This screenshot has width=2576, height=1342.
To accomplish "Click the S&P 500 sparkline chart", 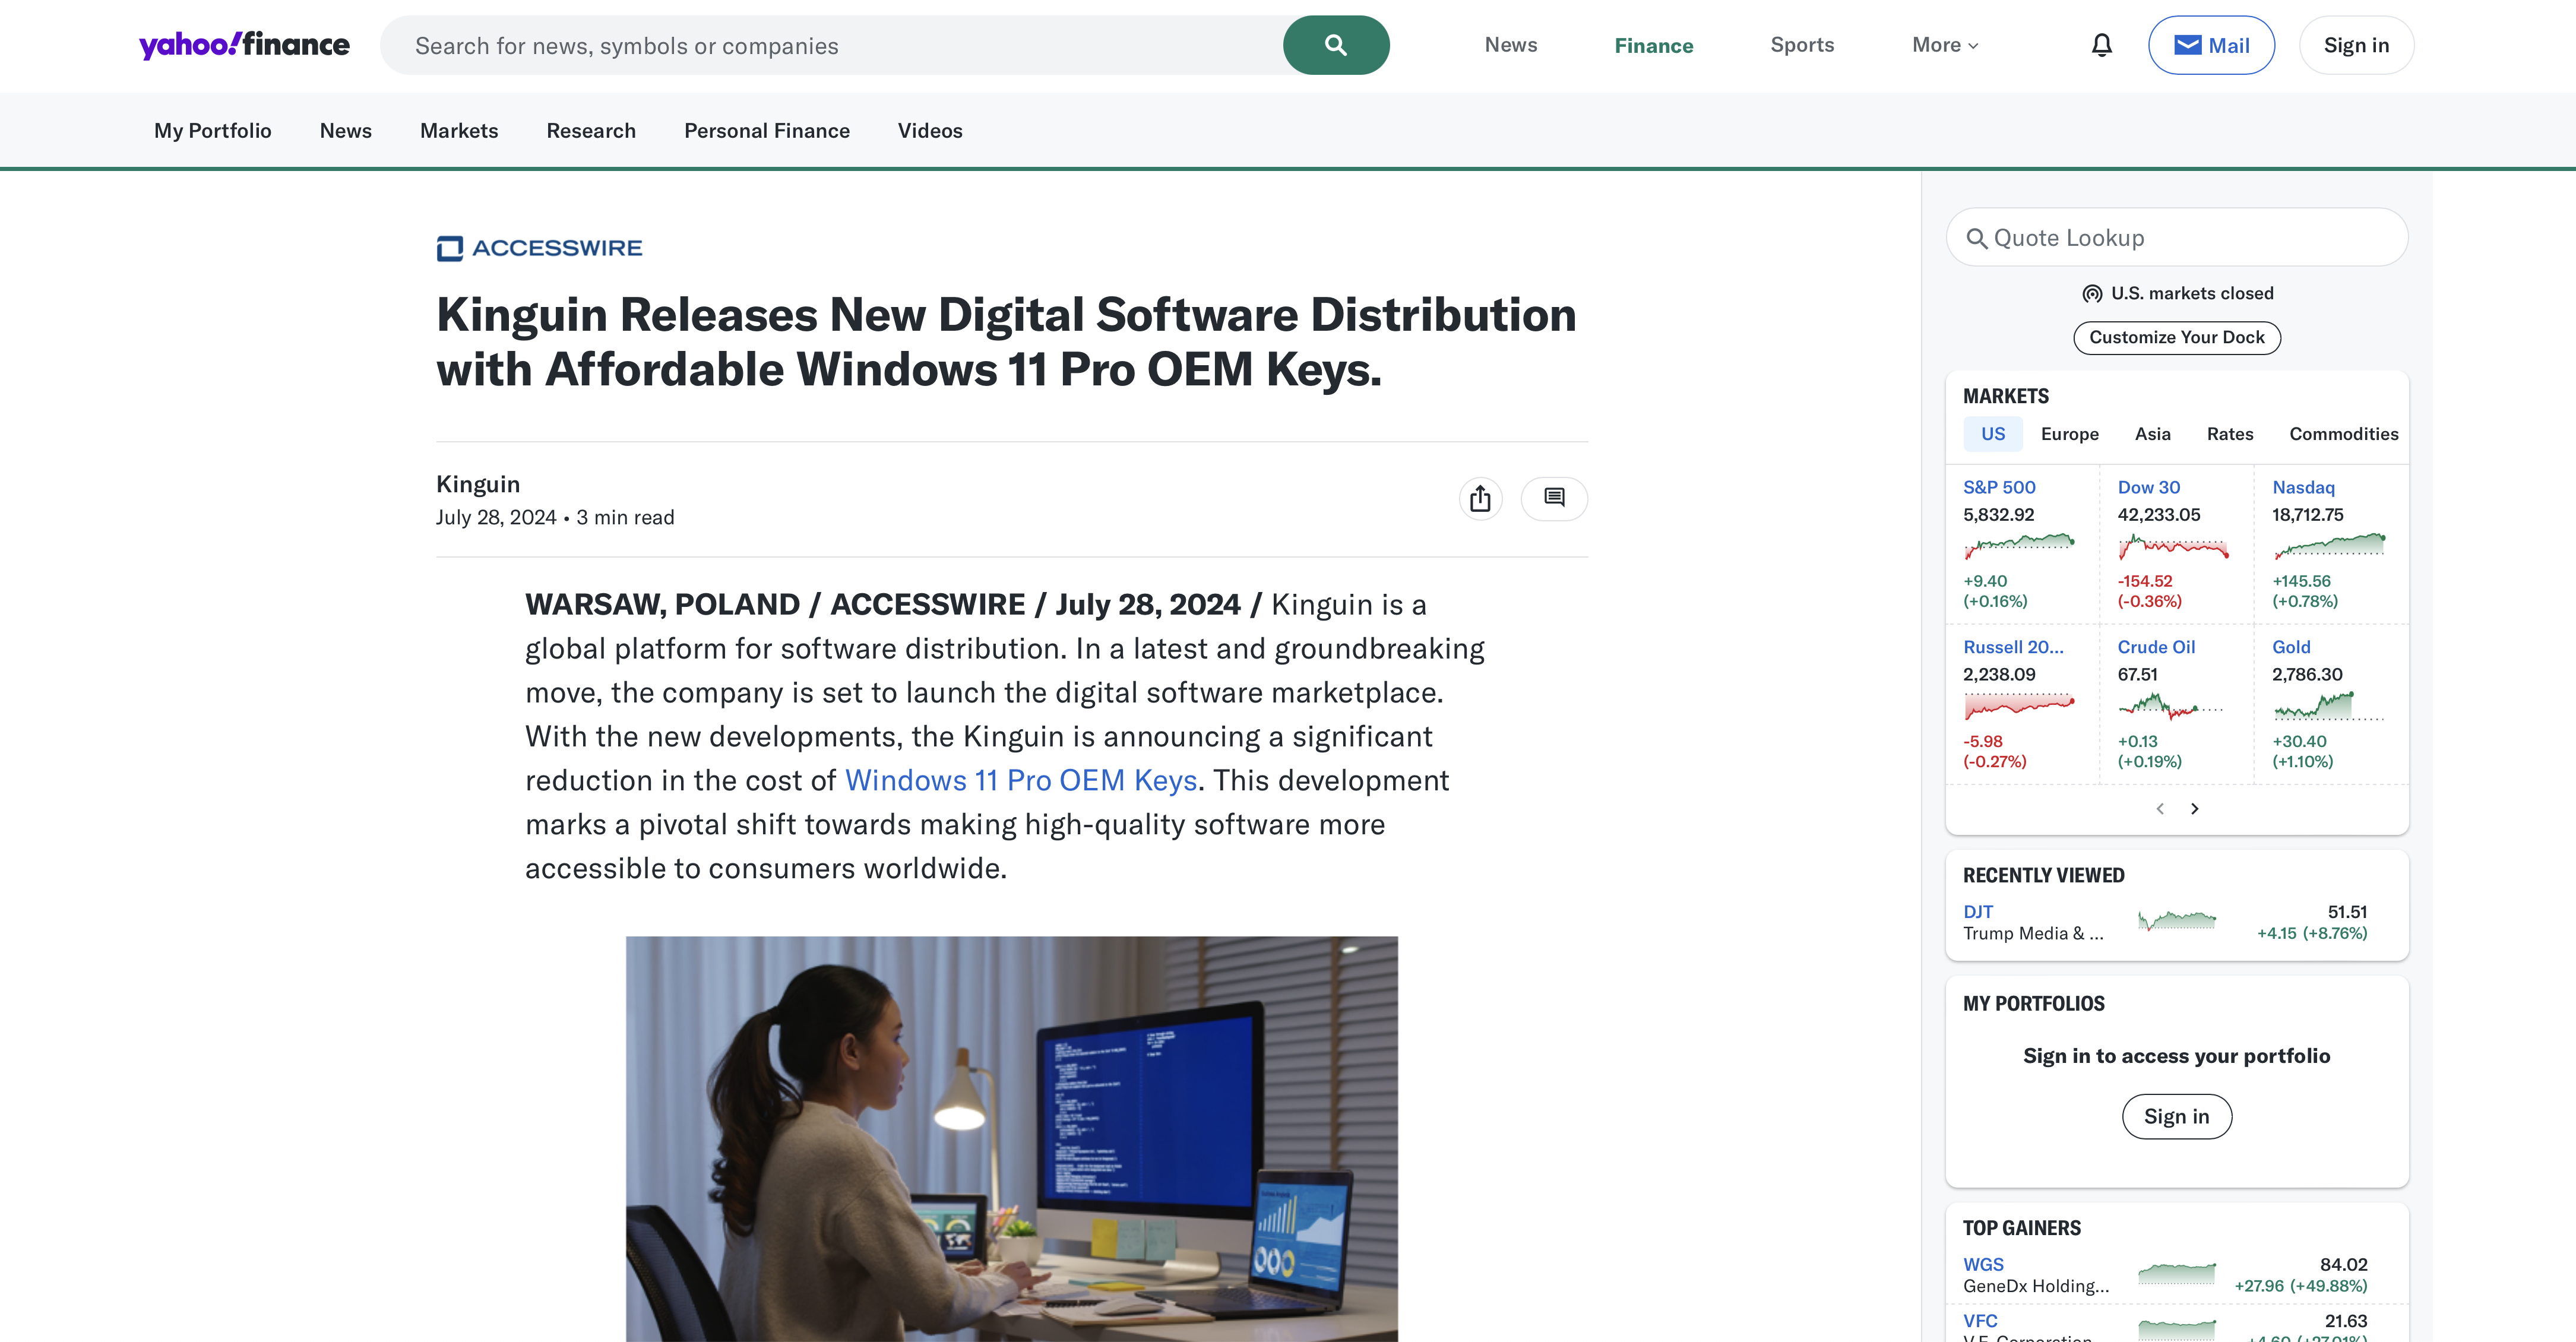I will pos(2019,546).
